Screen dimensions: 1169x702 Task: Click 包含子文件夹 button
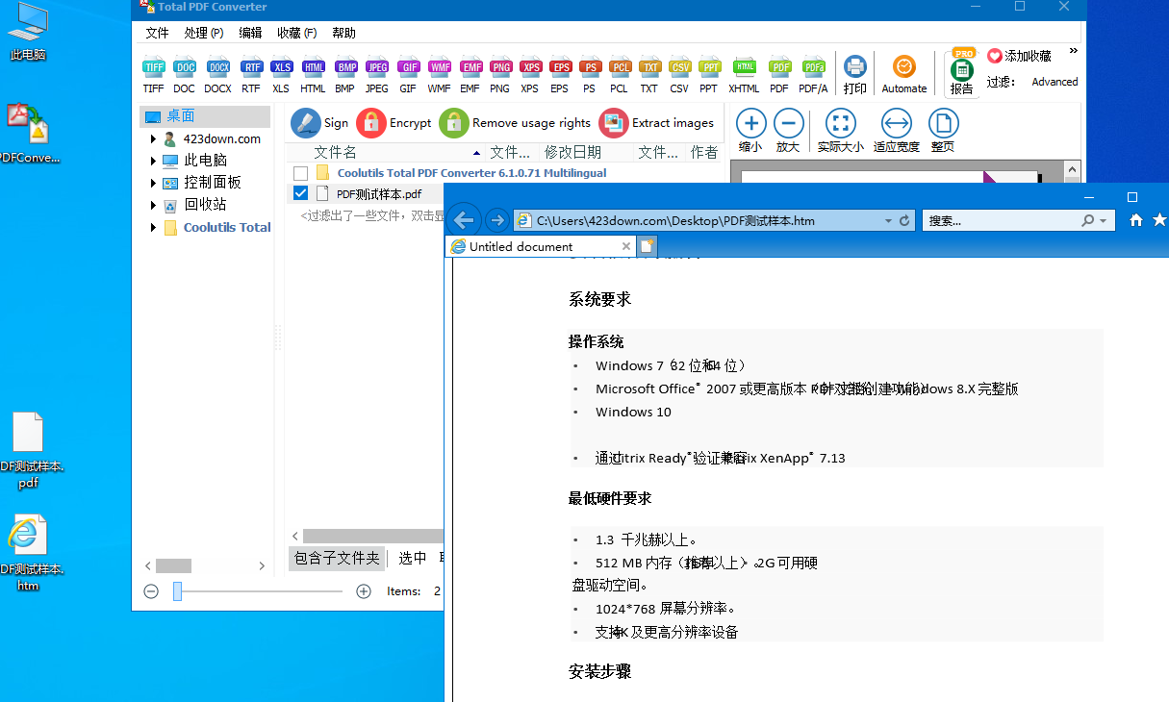[337, 558]
